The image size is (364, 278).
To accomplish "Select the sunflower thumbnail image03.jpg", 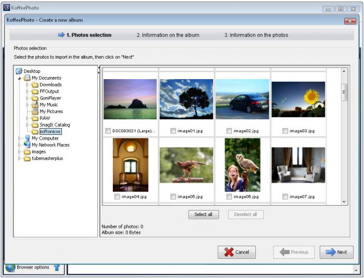I will 298,99.
